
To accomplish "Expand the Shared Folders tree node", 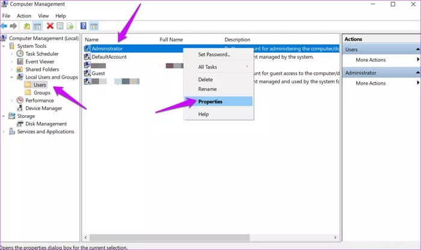I will [12, 70].
